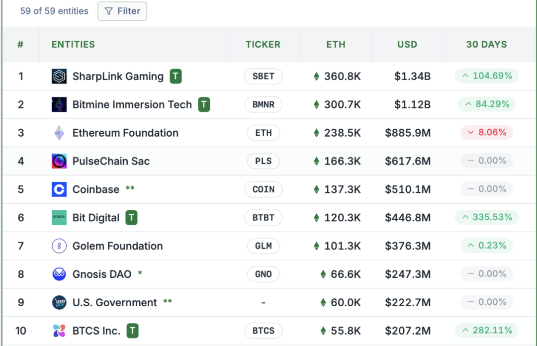Viewport: 537px width, 346px height.
Task: Open the Filter button
Action: [122, 11]
